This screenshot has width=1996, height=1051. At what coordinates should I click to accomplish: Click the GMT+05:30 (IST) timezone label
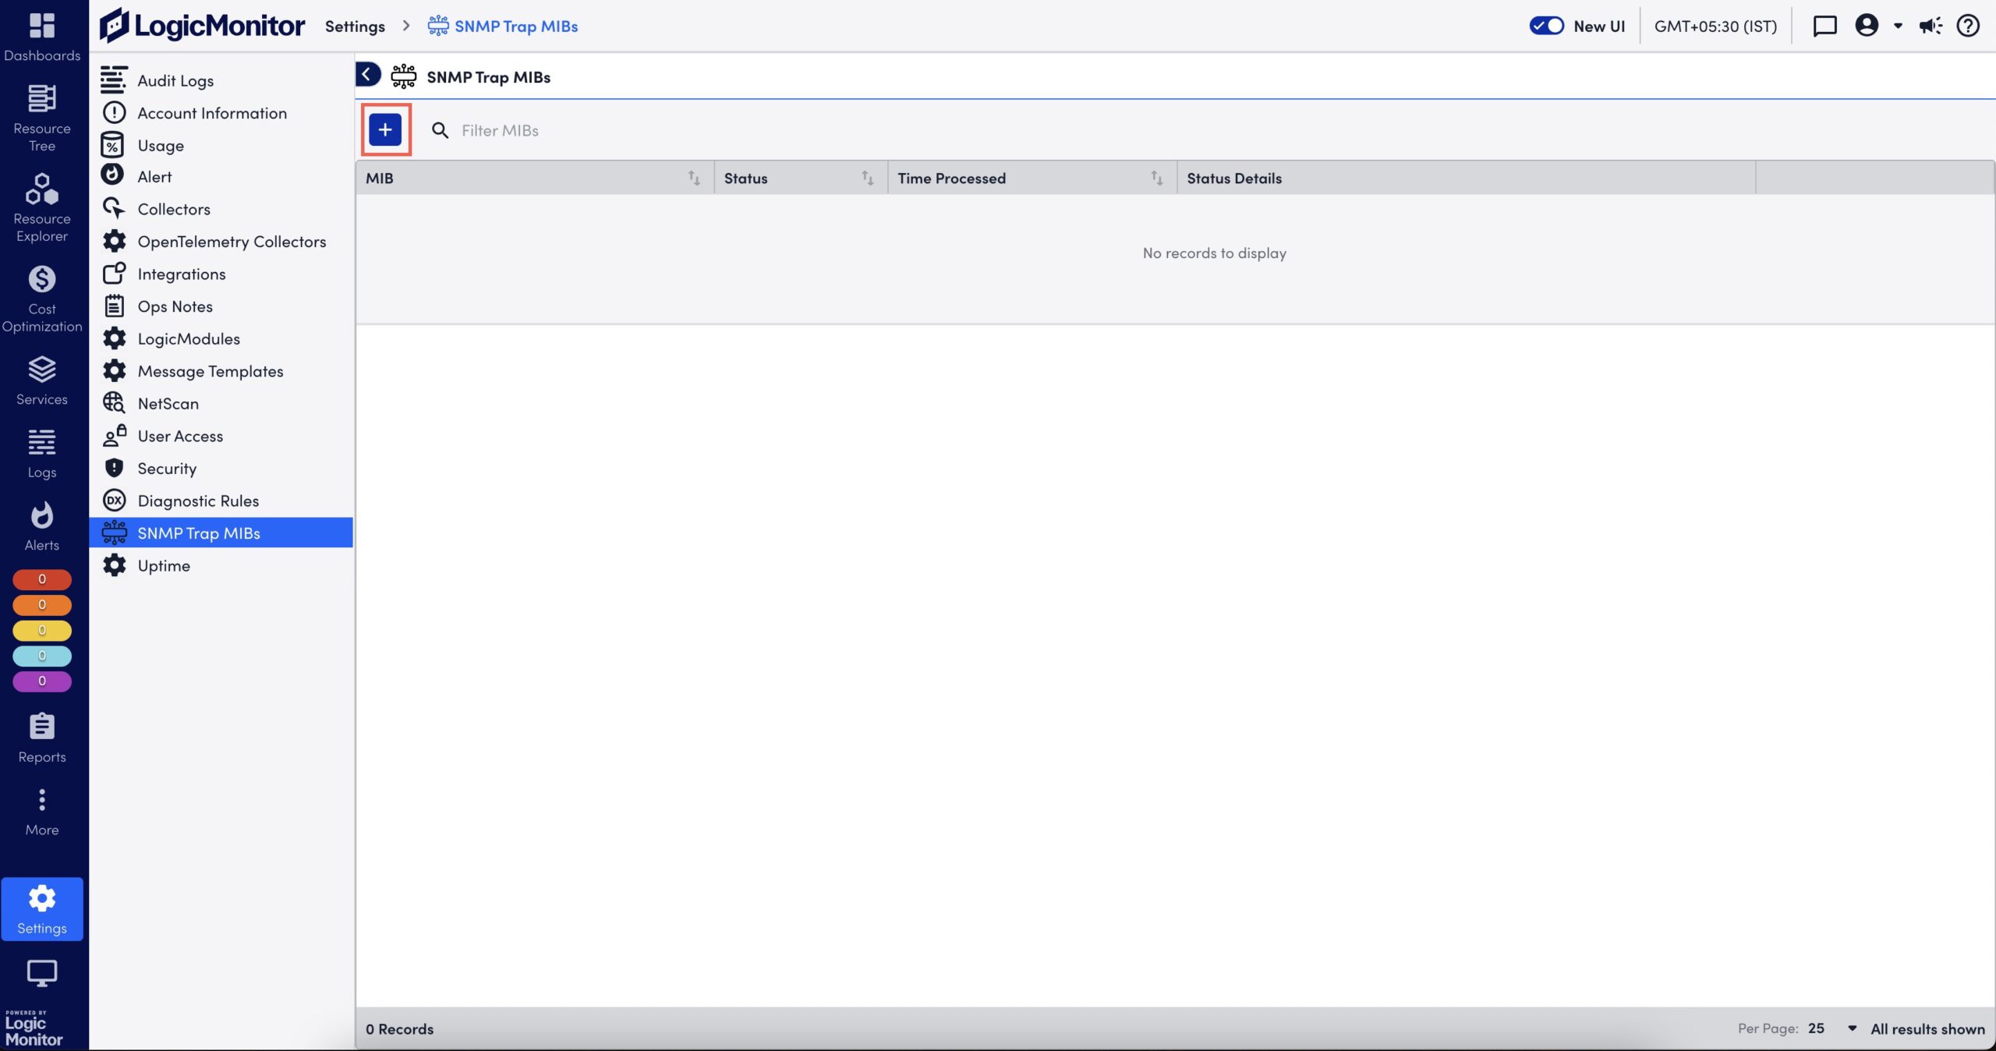click(x=1715, y=26)
